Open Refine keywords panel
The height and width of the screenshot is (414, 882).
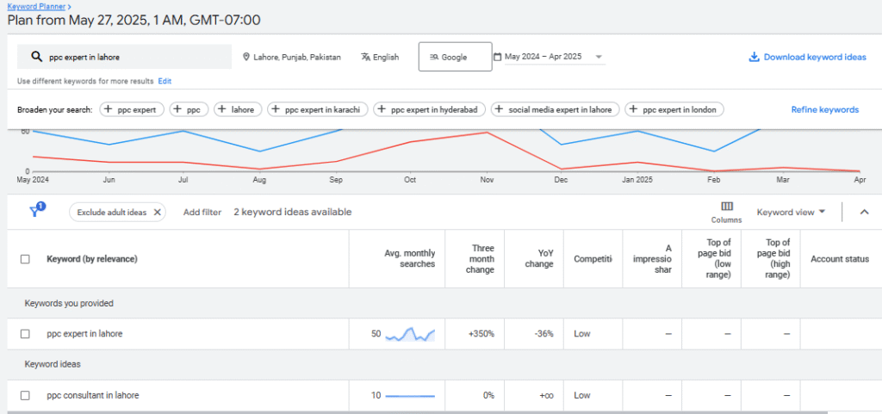coord(824,109)
